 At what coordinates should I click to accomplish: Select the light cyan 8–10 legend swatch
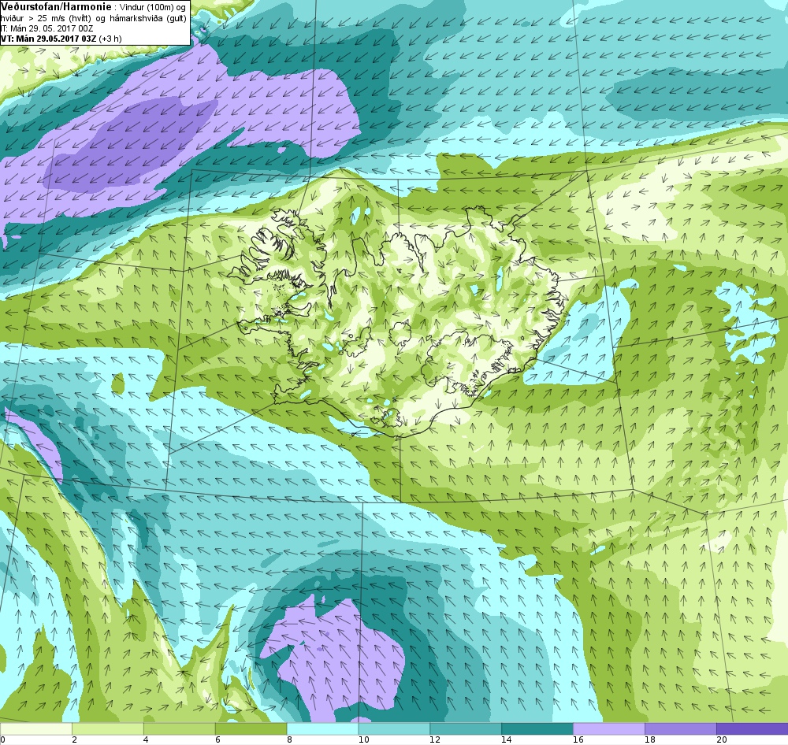pos(322,728)
